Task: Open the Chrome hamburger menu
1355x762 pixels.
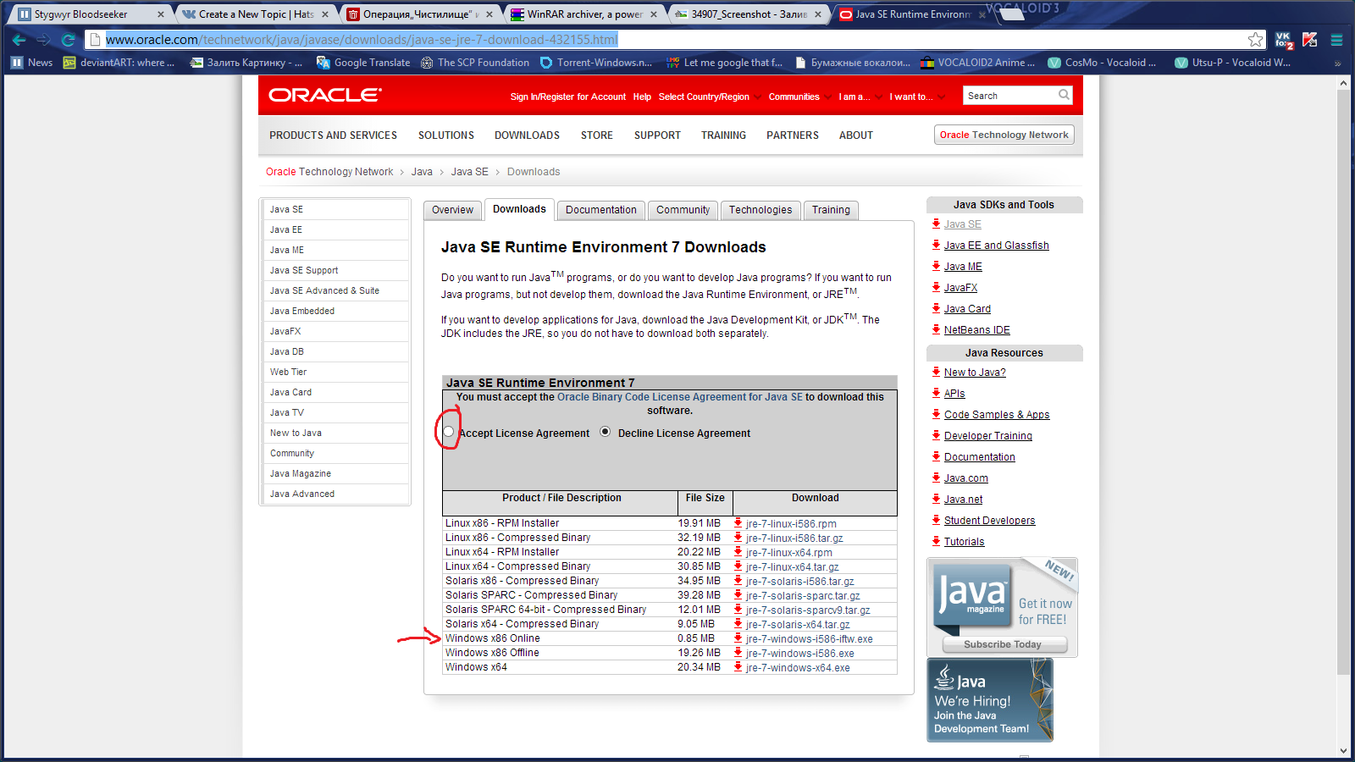Action: pyautogui.click(x=1337, y=40)
